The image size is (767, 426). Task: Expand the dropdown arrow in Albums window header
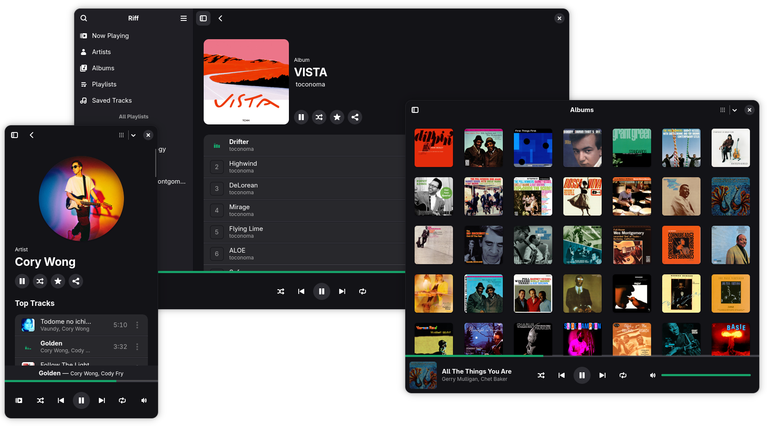(735, 110)
